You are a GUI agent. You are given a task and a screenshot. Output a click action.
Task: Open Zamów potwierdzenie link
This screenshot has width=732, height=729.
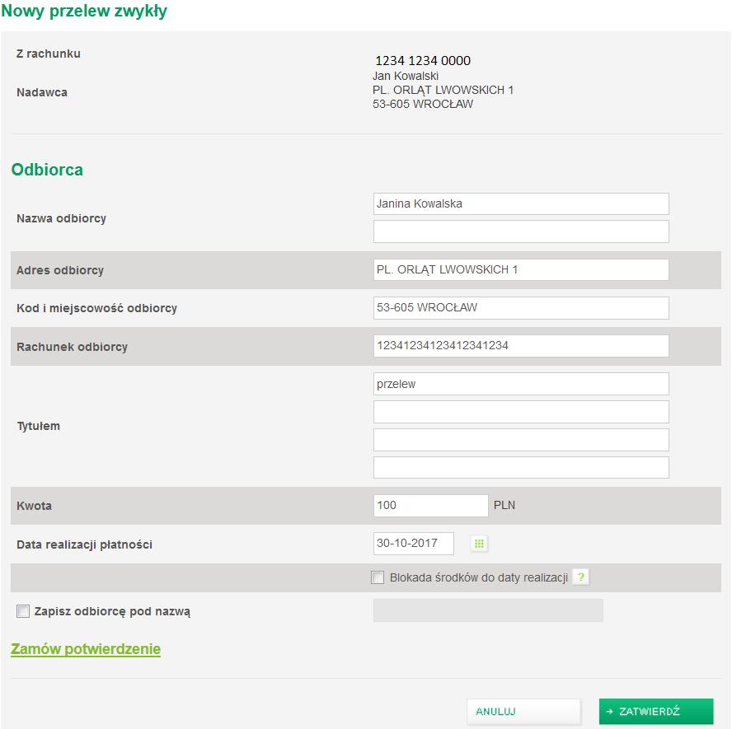(86, 649)
